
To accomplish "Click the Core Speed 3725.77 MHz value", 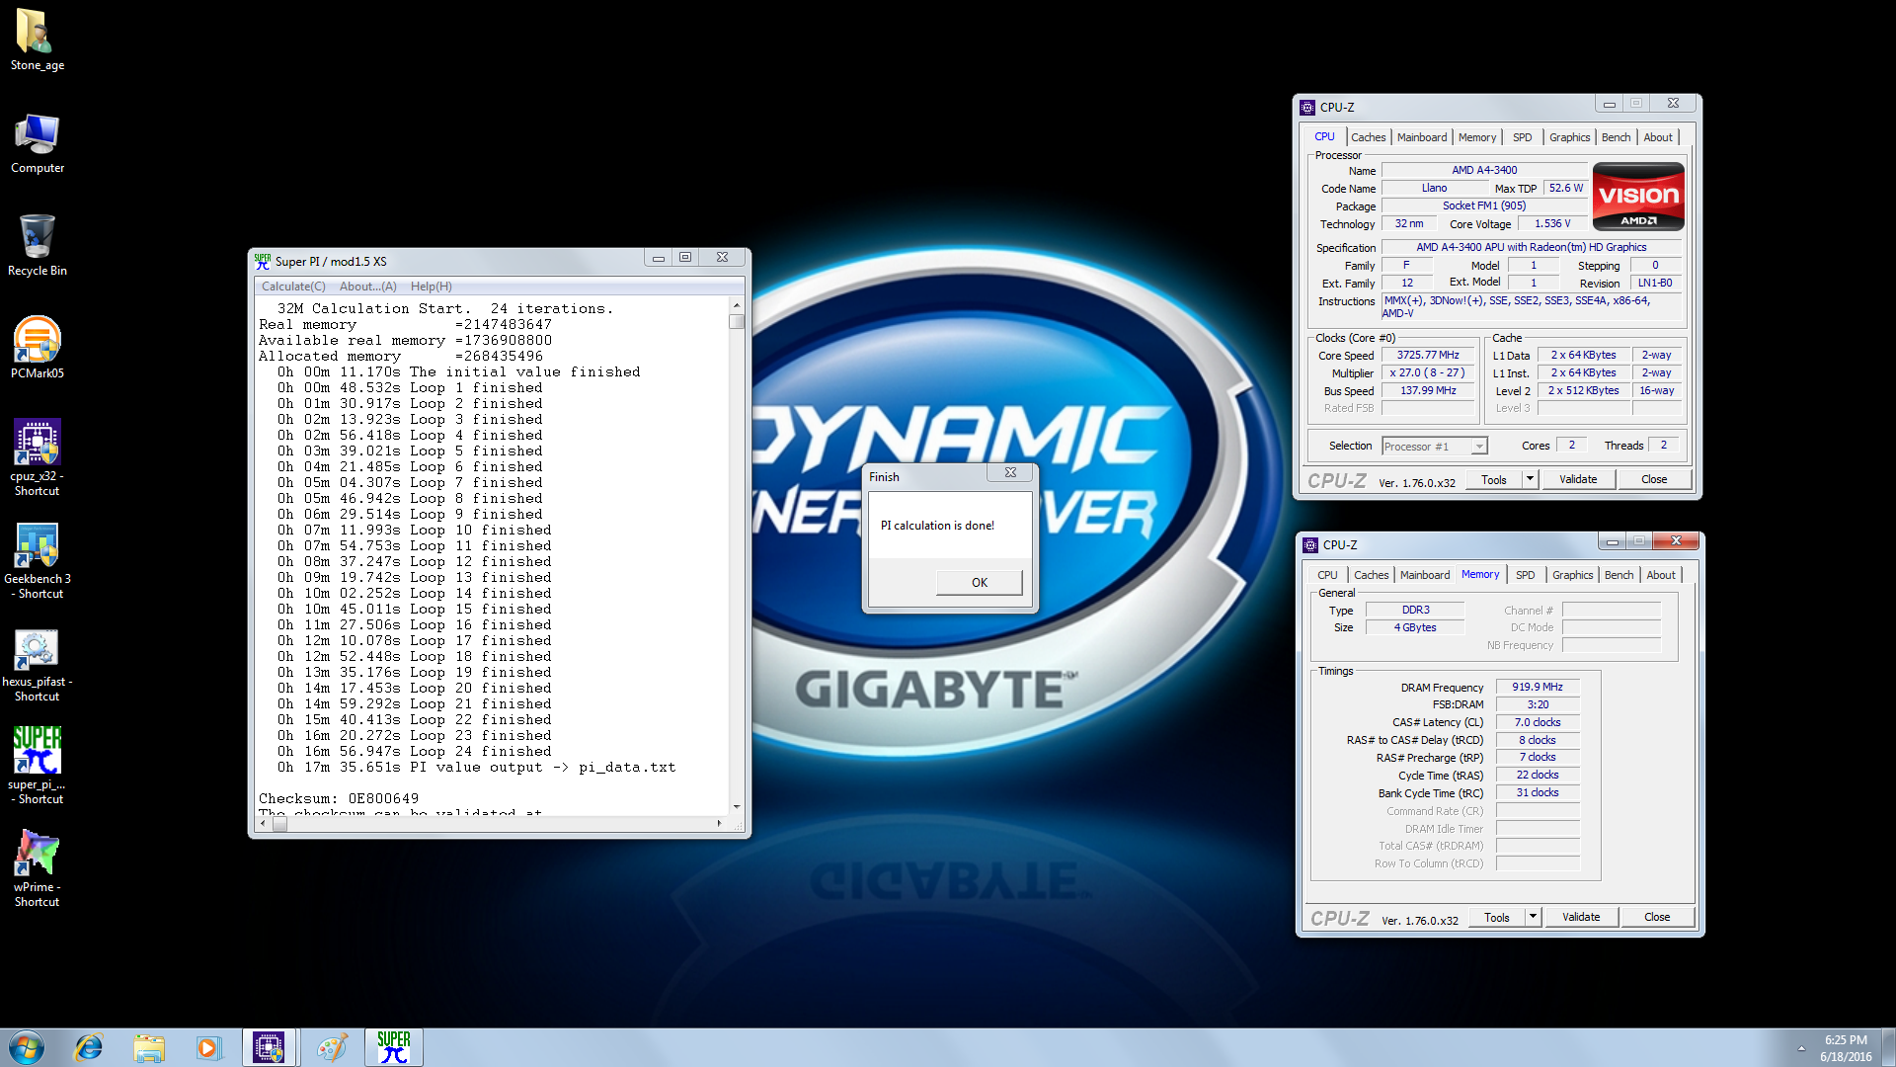I will (1428, 355).
